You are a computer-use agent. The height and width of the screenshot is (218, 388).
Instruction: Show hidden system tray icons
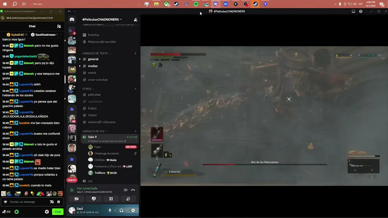335,4
